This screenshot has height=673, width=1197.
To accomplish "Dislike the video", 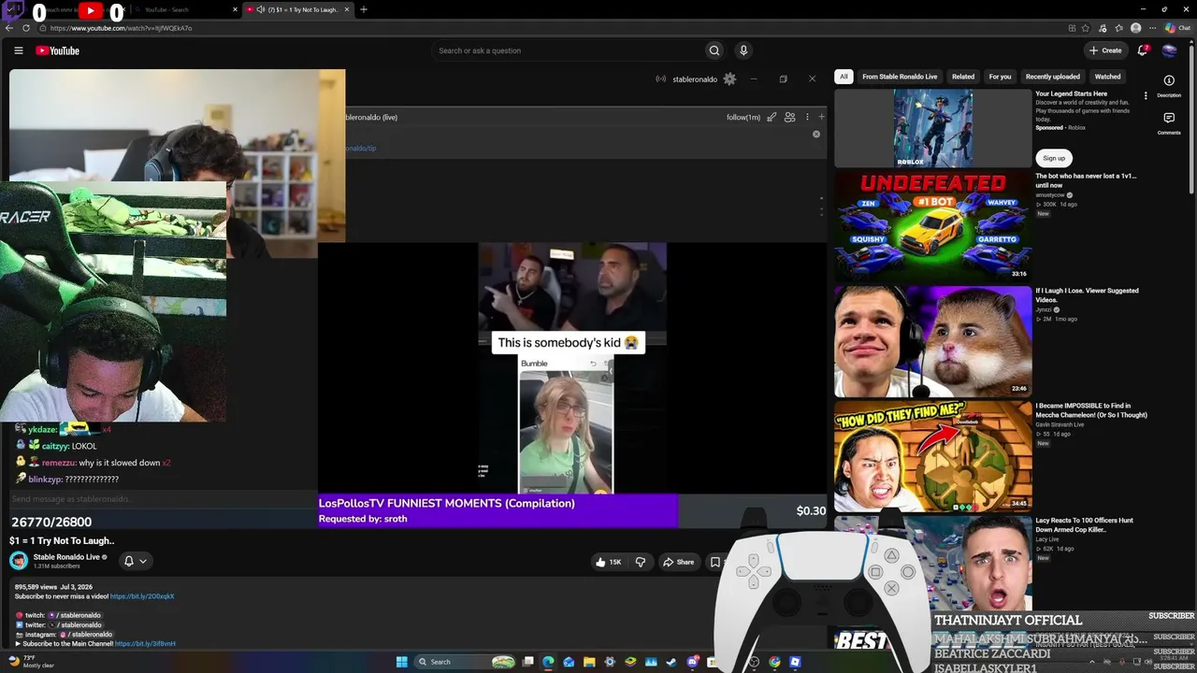I will point(641,562).
